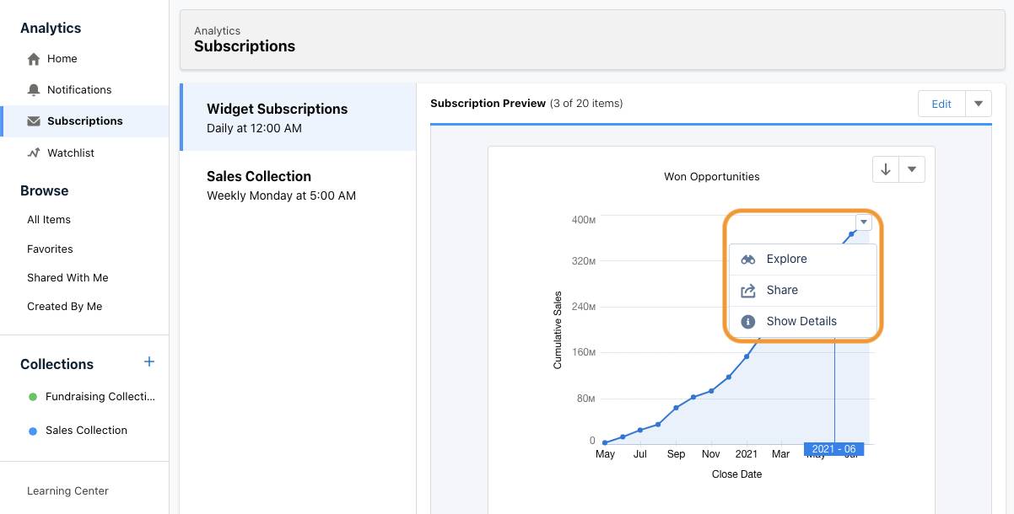Click the Edit button
1014x514 pixels.
[x=941, y=103]
